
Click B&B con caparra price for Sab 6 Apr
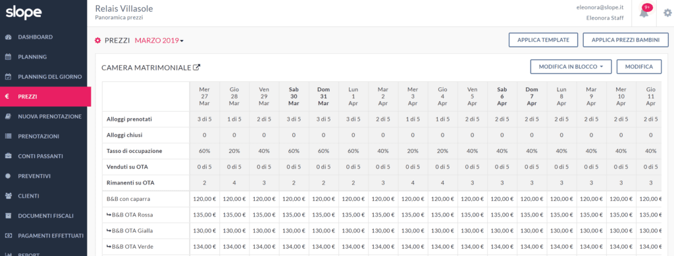tap(502, 199)
